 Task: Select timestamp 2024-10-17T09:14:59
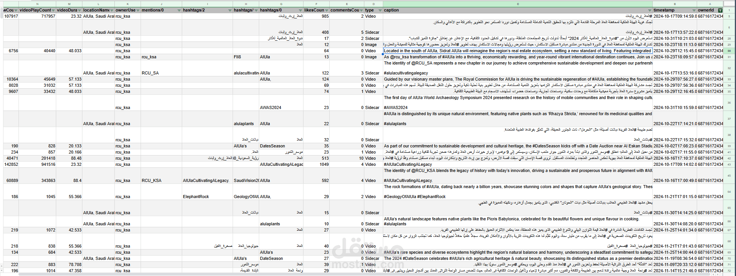[675, 16]
